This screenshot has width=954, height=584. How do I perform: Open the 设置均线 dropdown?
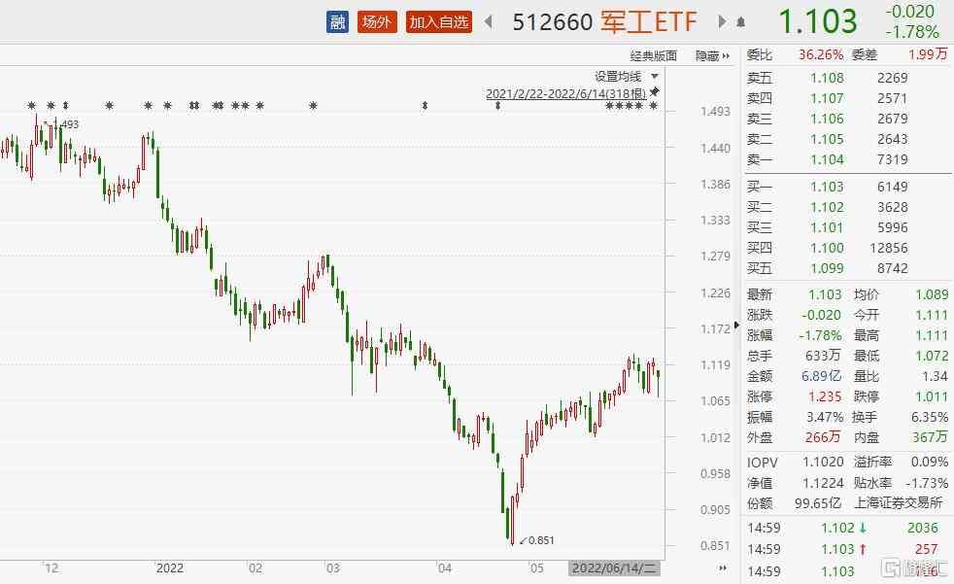tap(618, 76)
